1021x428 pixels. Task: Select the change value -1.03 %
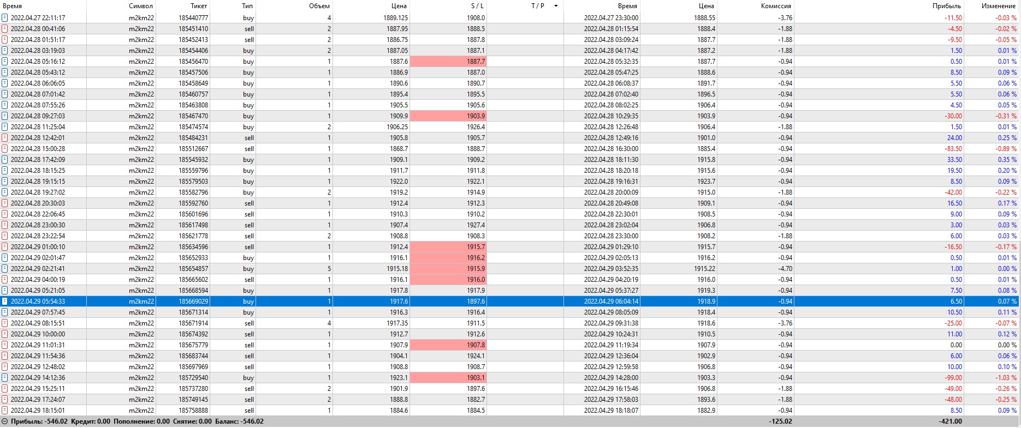(1006, 378)
